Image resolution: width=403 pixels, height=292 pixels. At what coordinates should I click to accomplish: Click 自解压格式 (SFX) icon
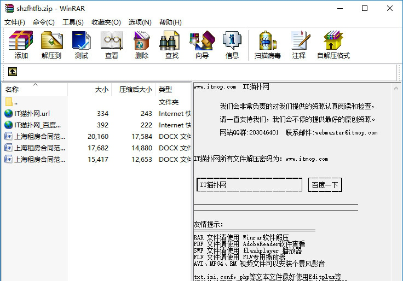333,45
